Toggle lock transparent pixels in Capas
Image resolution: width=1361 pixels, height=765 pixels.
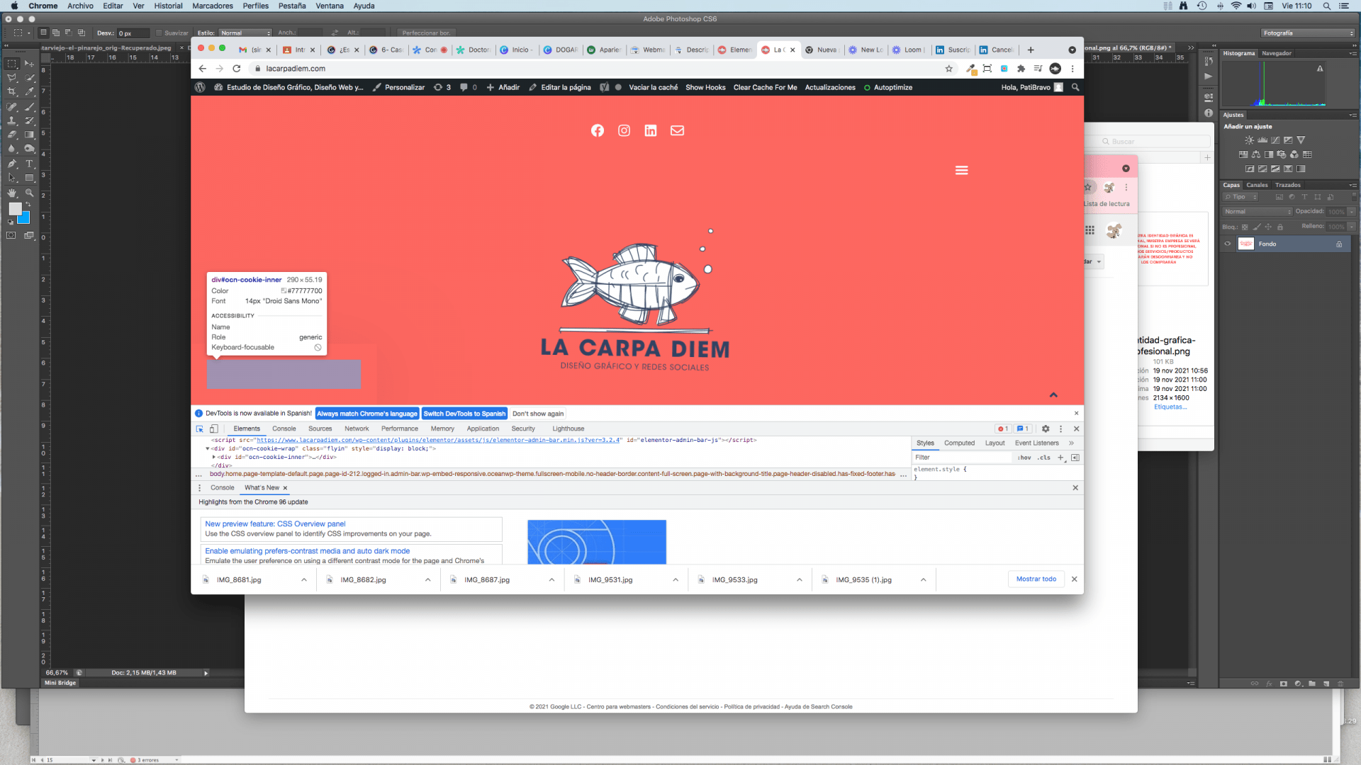click(1244, 227)
